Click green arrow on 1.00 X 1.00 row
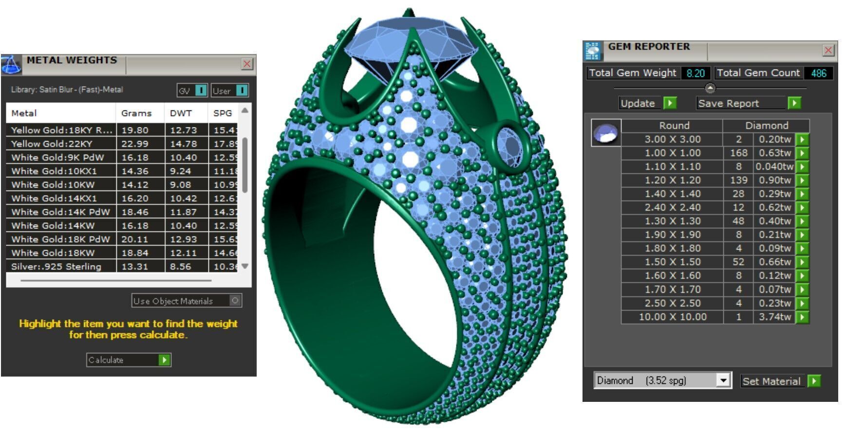 click(802, 153)
